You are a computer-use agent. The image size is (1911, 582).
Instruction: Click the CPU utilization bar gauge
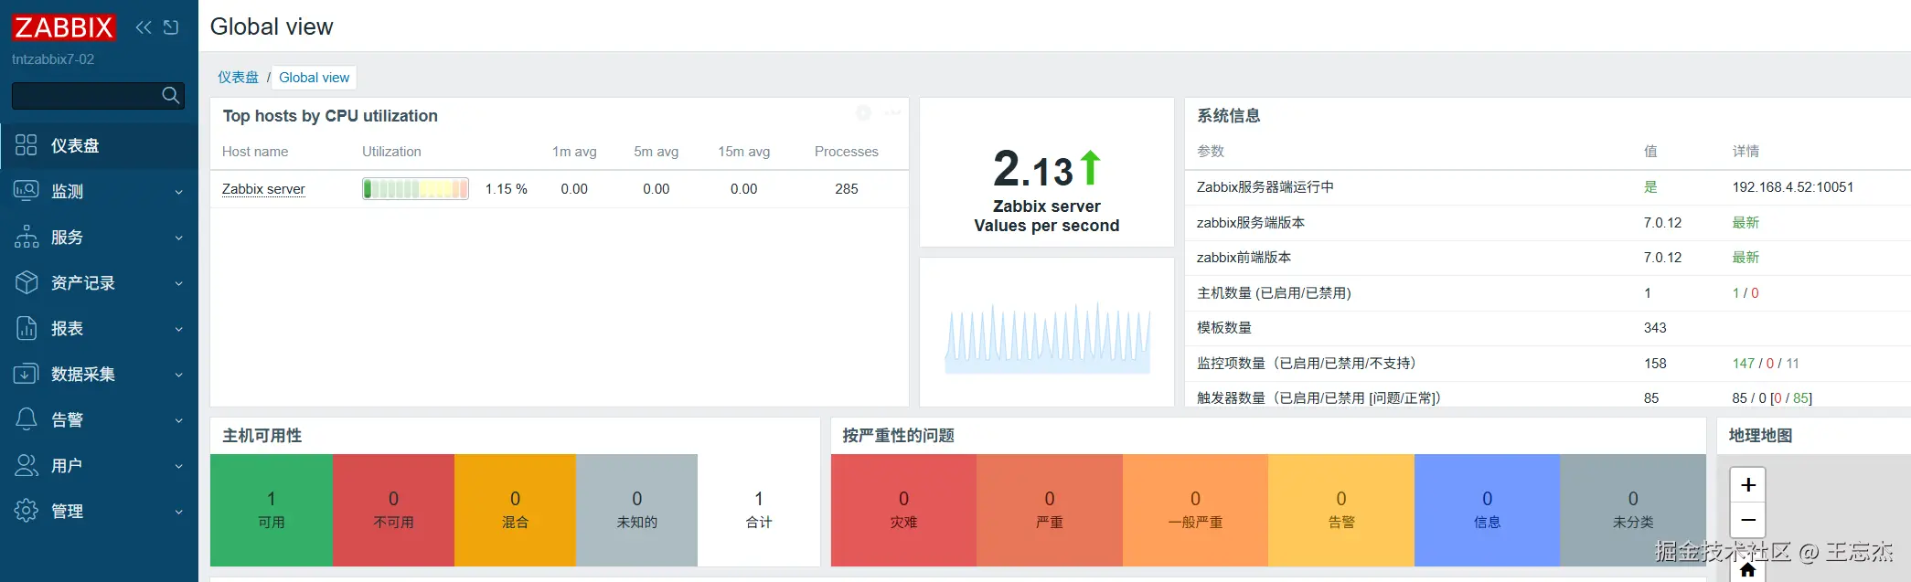415,189
